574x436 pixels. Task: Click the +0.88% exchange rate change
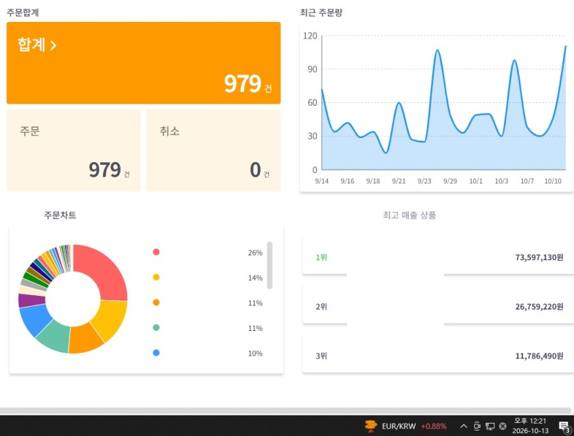434,426
